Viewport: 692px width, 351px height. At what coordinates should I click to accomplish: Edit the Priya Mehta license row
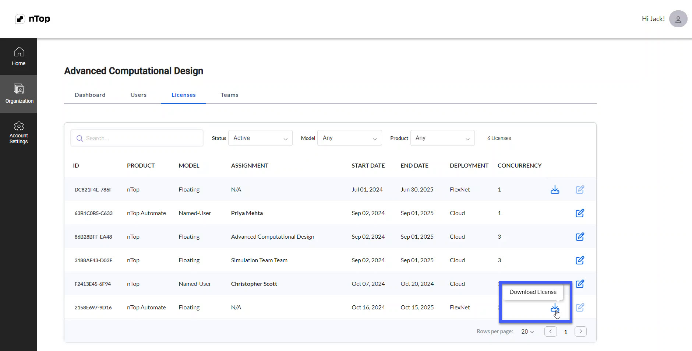[x=580, y=213]
